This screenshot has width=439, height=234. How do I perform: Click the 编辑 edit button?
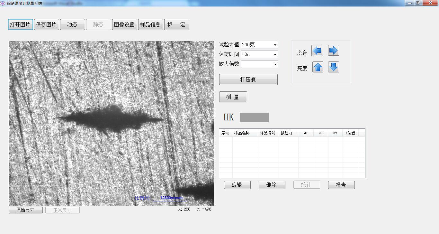click(237, 185)
